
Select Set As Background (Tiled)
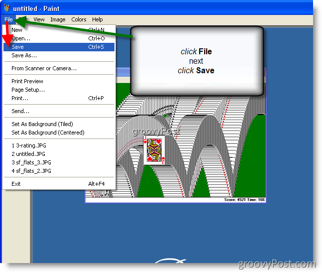coord(59,124)
